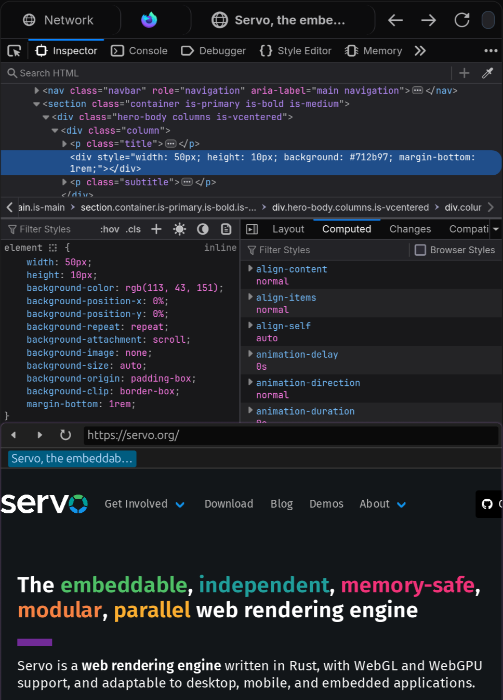Toggle light color scheme simulation
Screen dimensions: 503x700
point(180,229)
